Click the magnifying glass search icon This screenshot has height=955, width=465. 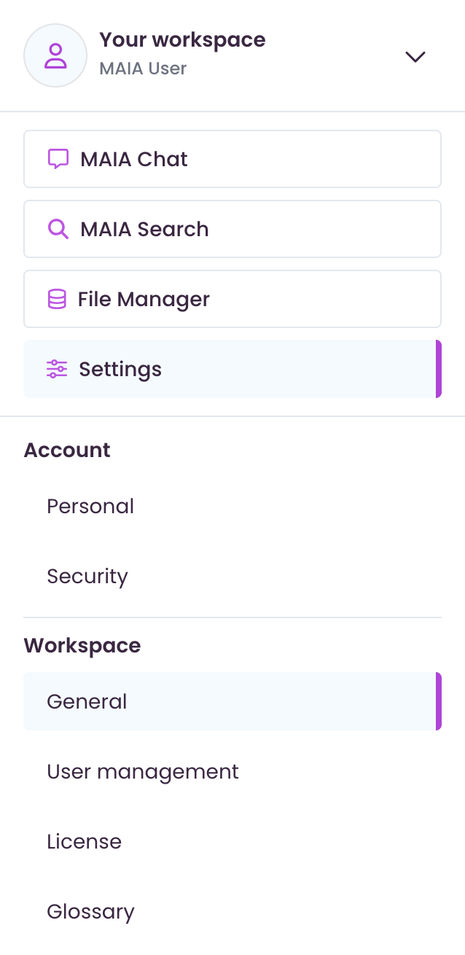click(x=58, y=229)
